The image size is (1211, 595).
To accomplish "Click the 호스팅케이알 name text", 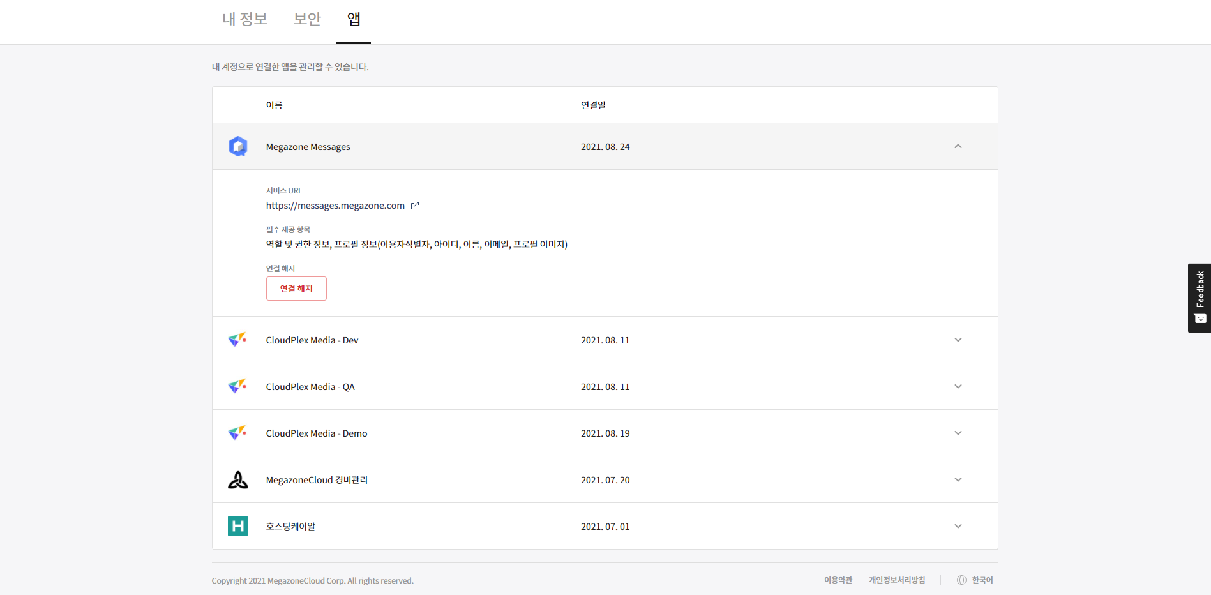I will pos(290,527).
